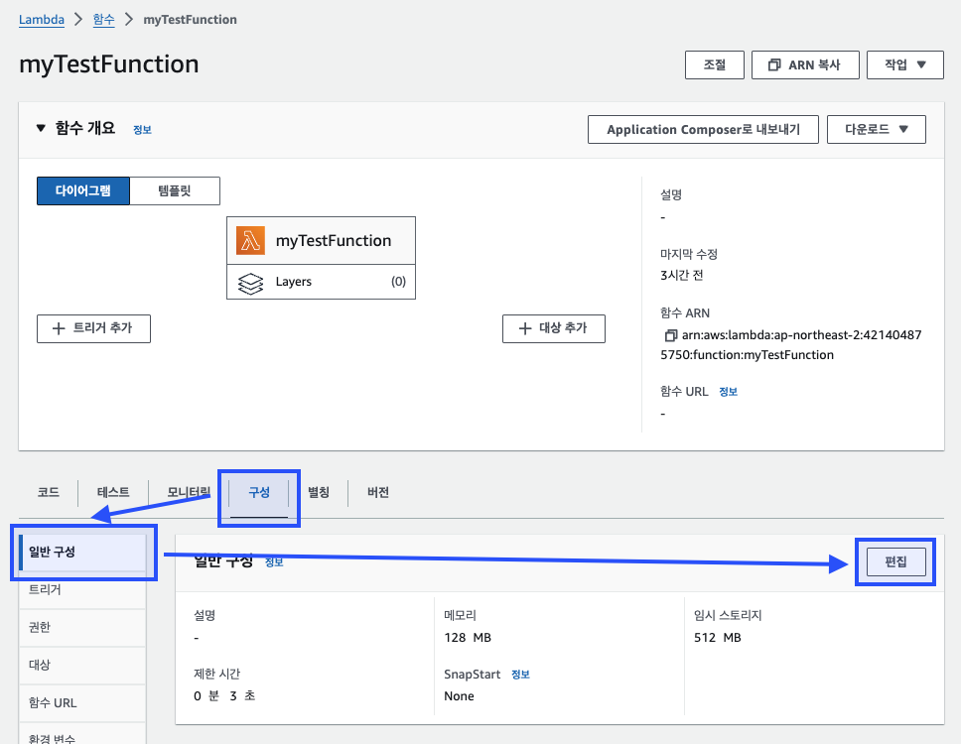Click the (0) layers count
961x744 pixels.
pos(398,282)
